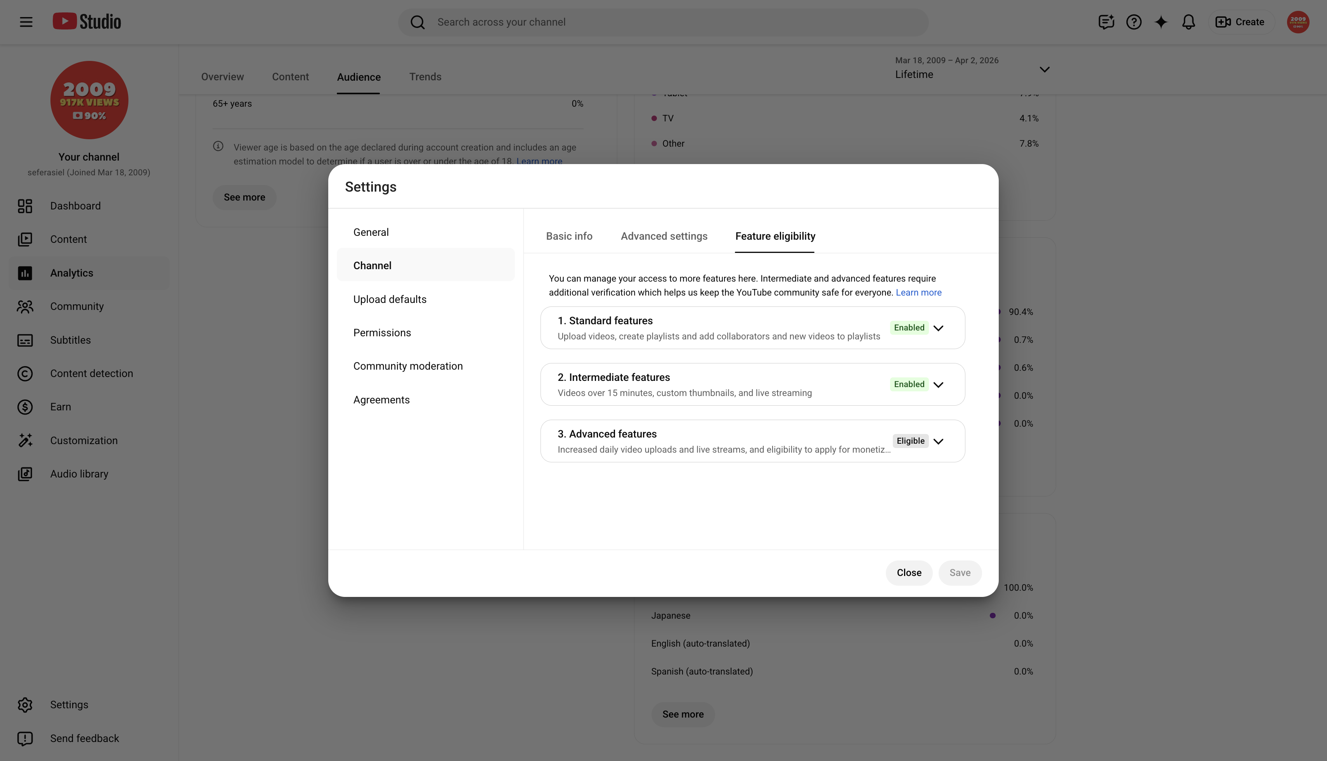
Task: Click the Audio library icon
Action: point(25,474)
